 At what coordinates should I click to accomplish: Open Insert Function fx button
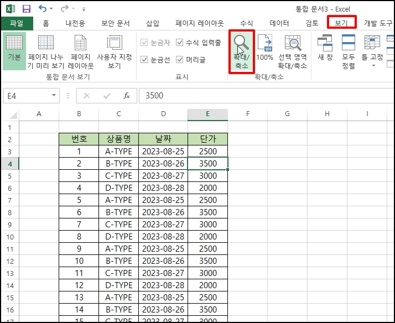tap(127, 96)
